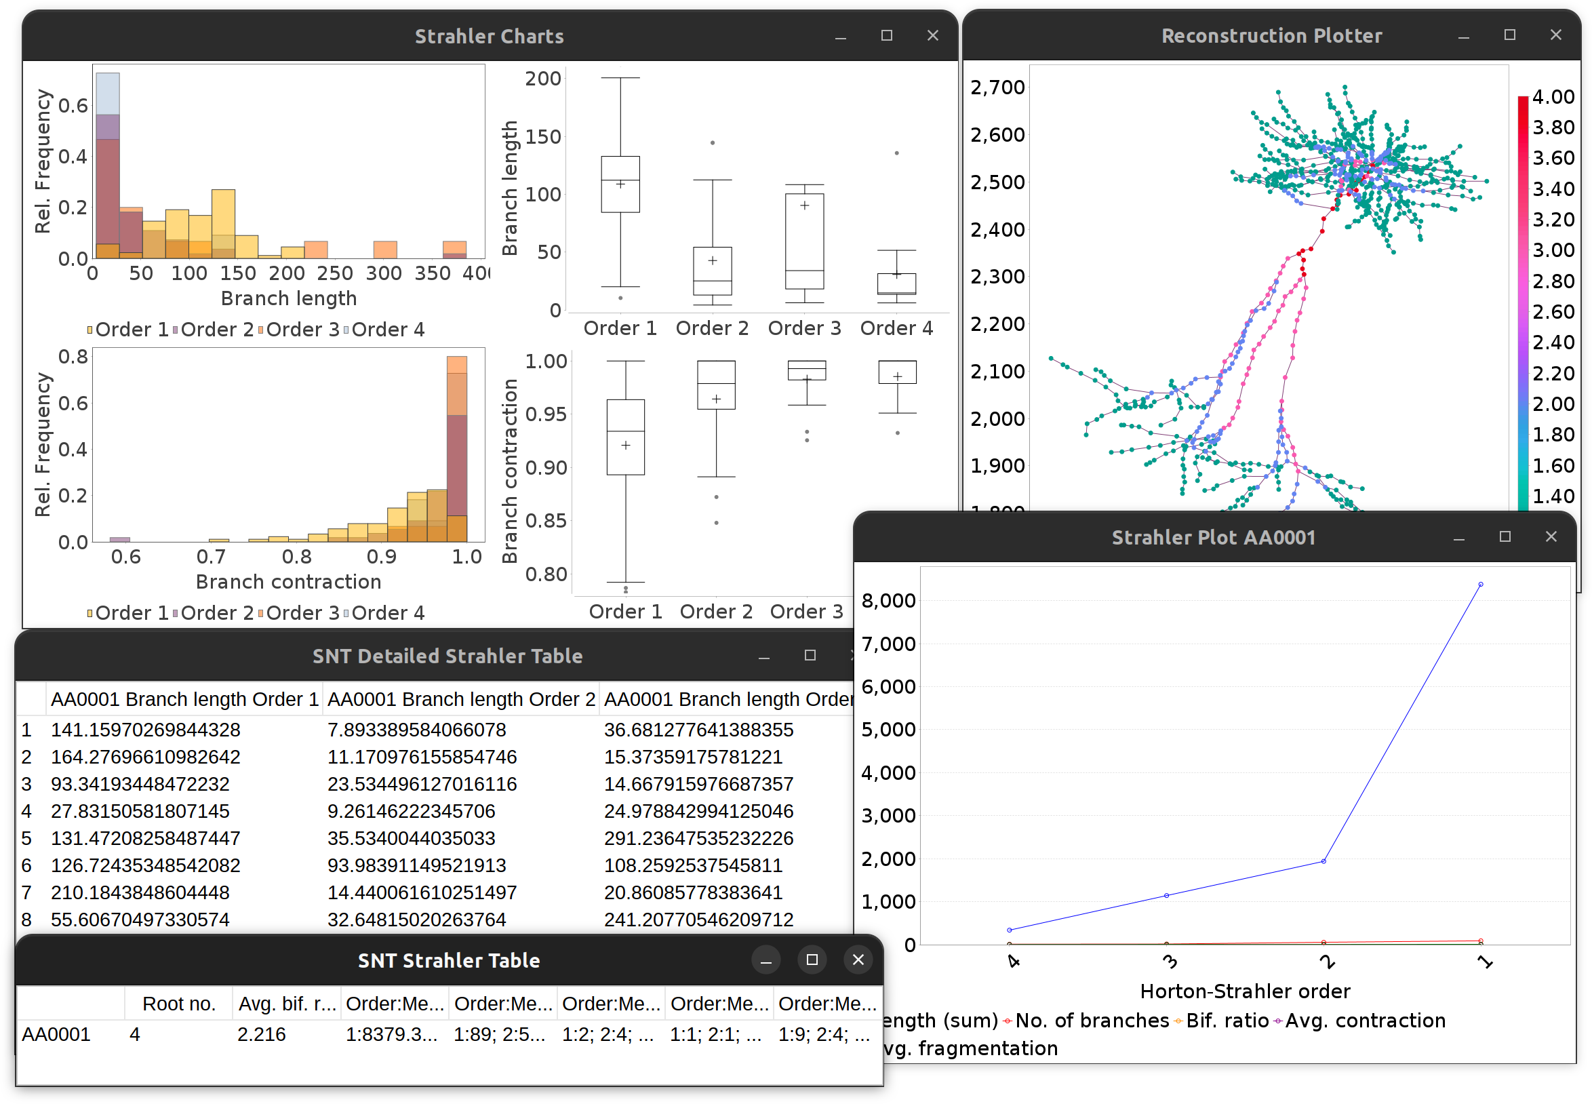Click 'Bif. ratio' legend entry in Strahler Plot
This screenshot has width=1592, height=1104.
1220,1021
